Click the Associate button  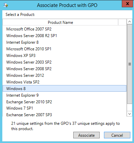(86, 135)
